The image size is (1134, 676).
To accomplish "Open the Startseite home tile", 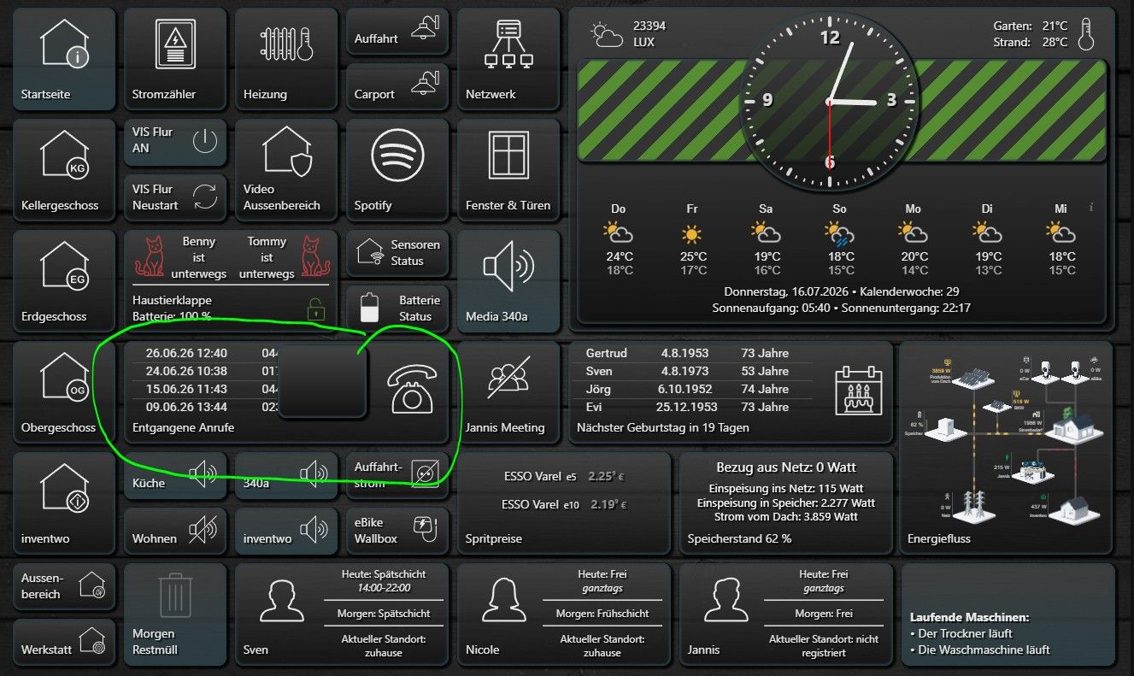I will tap(64, 59).
